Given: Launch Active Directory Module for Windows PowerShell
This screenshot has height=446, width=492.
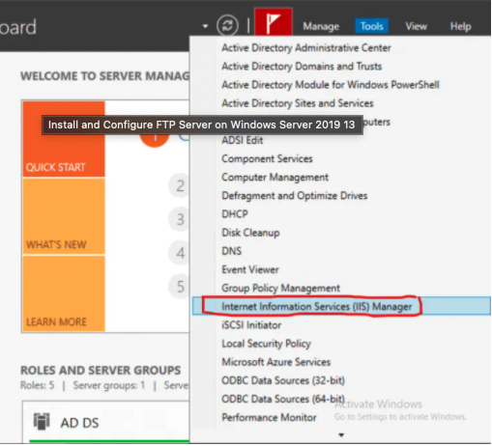Looking at the screenshot, I should click(x=331, y=85).
